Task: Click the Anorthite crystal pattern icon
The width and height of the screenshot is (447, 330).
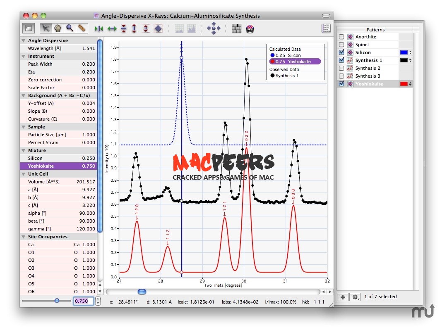Action: [x=350, y=37]
